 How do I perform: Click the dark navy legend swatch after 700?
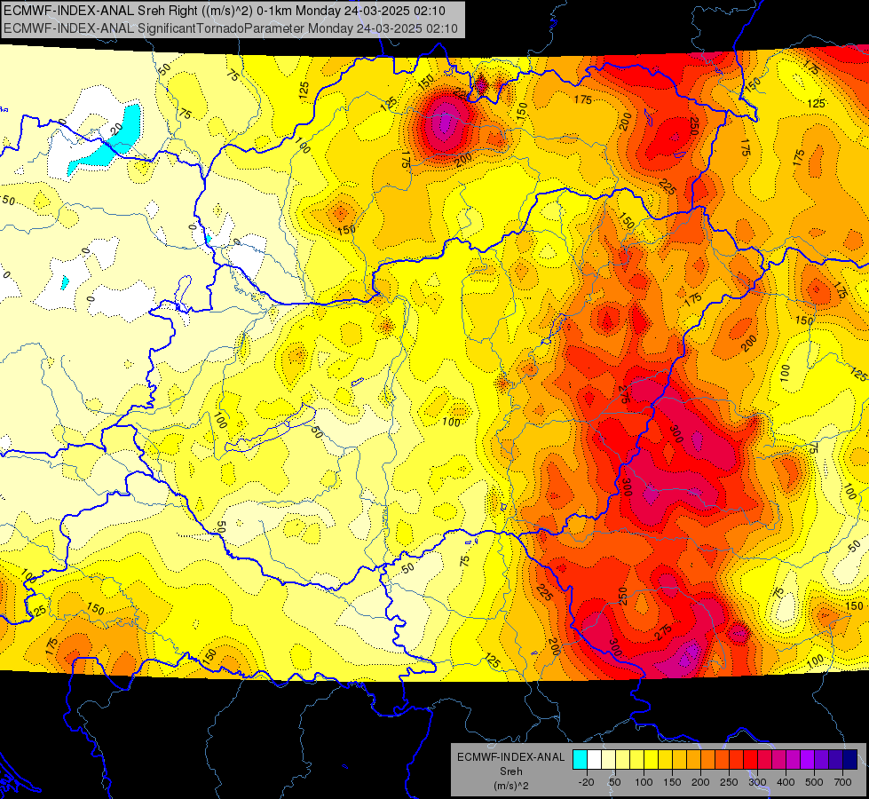pyautogui.click(x=850, y=760)
